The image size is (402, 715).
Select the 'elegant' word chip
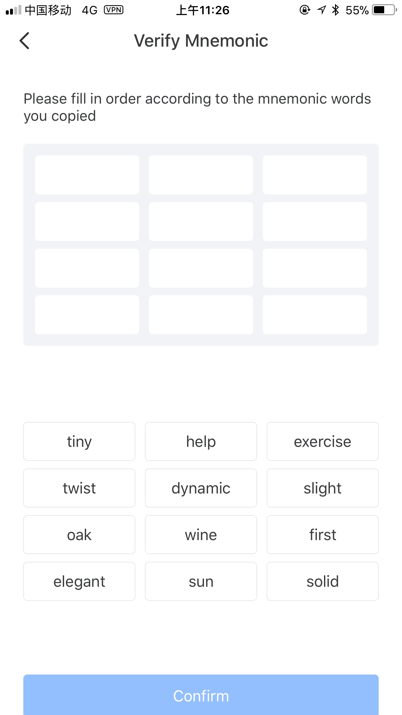[x=79, y=581]
